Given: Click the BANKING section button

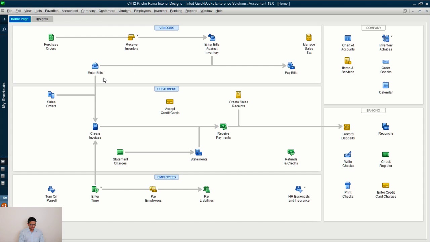Looking at the screenshot, I should [373, 110].
